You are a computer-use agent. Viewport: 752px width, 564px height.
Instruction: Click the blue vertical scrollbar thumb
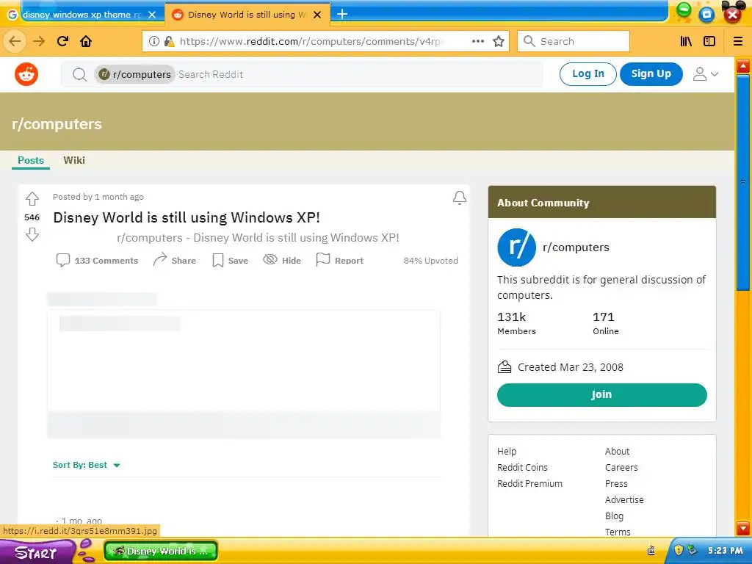pos(743,182)
